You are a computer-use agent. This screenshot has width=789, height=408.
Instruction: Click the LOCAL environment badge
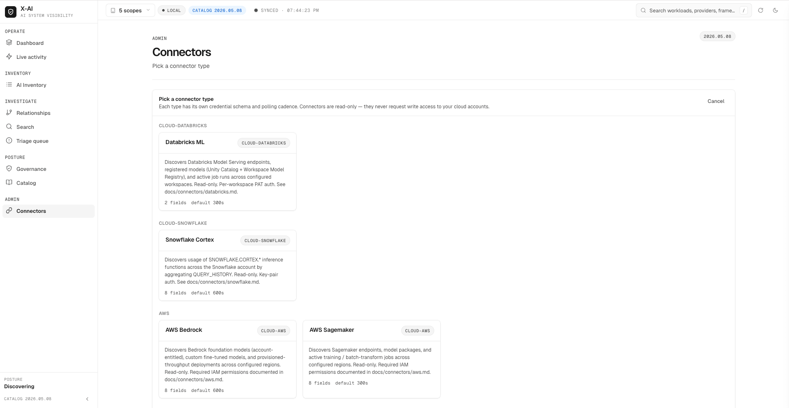coord(172,10)
